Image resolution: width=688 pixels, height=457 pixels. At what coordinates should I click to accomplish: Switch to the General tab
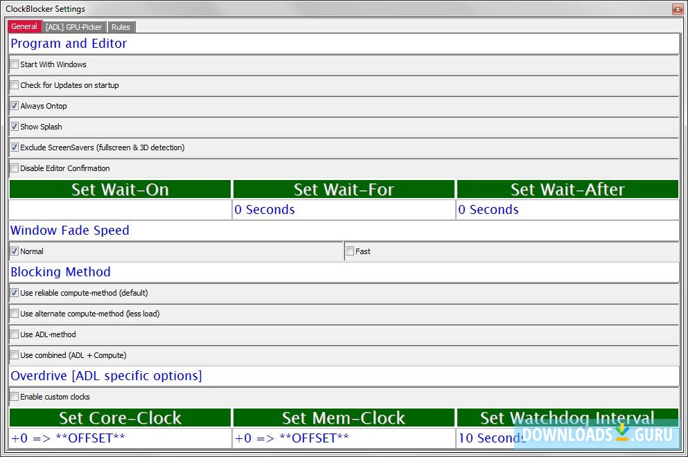click(24, 26)
